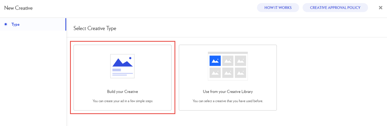Click the bottom-right gray thumbnail in library icon
Screen dimensions: 387x126
point(240,73)
